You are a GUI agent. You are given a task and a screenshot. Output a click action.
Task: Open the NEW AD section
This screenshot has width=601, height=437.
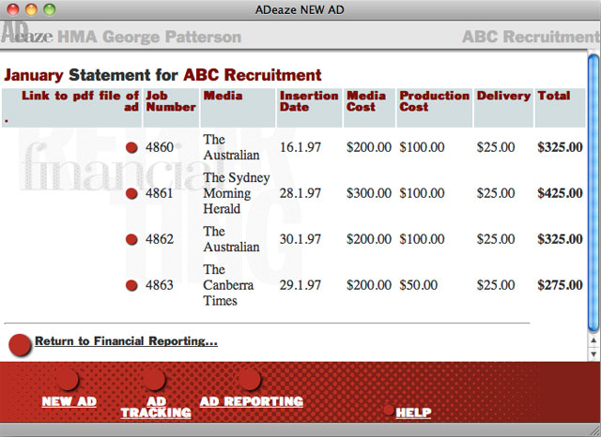click(x=69, y=401)
